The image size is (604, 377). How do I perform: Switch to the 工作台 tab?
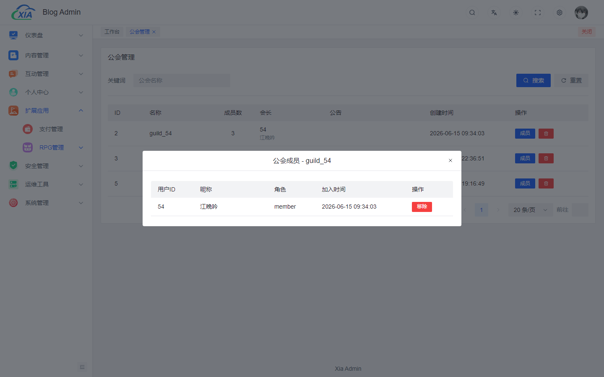112,32
